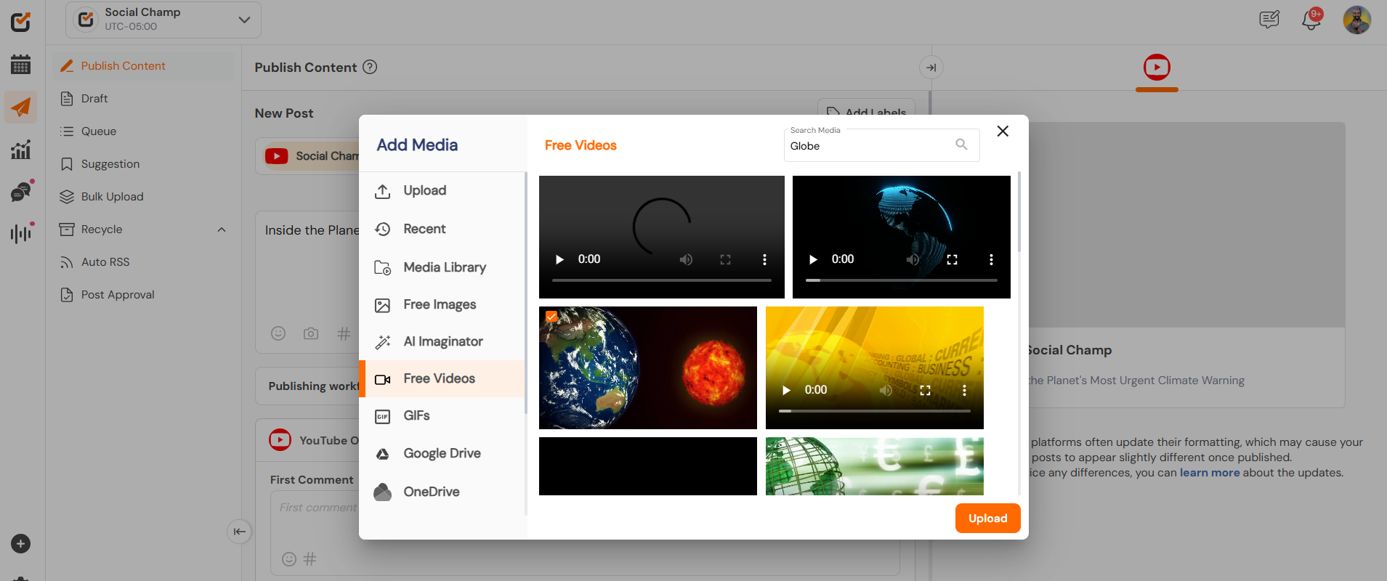Click the YouTube preview tab icon
1387x581 pixels.
pyautogui.click(x=1156, y=68)
